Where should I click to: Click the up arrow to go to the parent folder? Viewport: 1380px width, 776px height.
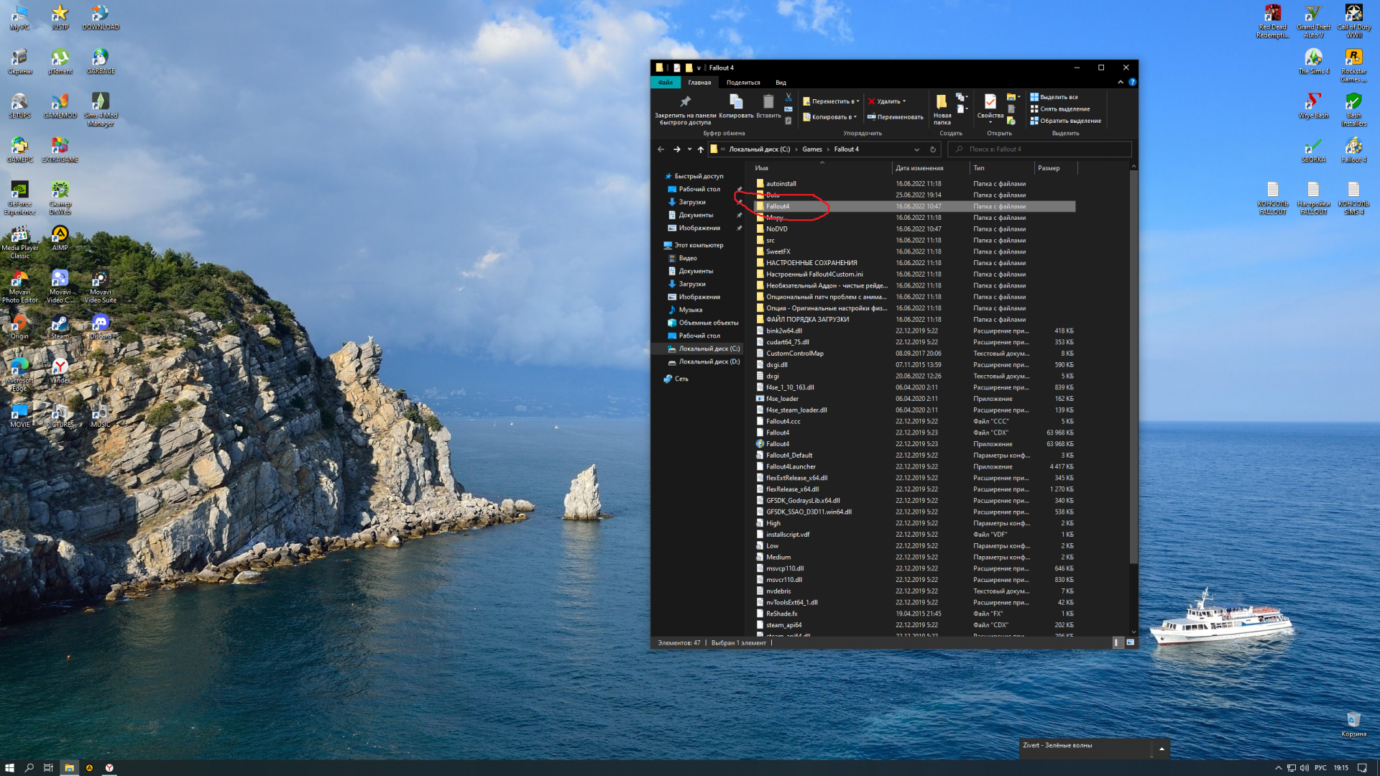(701, 149)
